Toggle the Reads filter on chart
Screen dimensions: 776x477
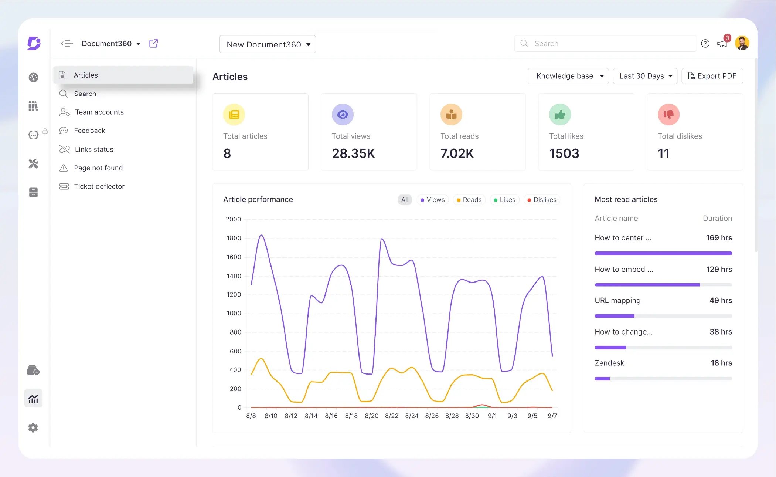469,200
